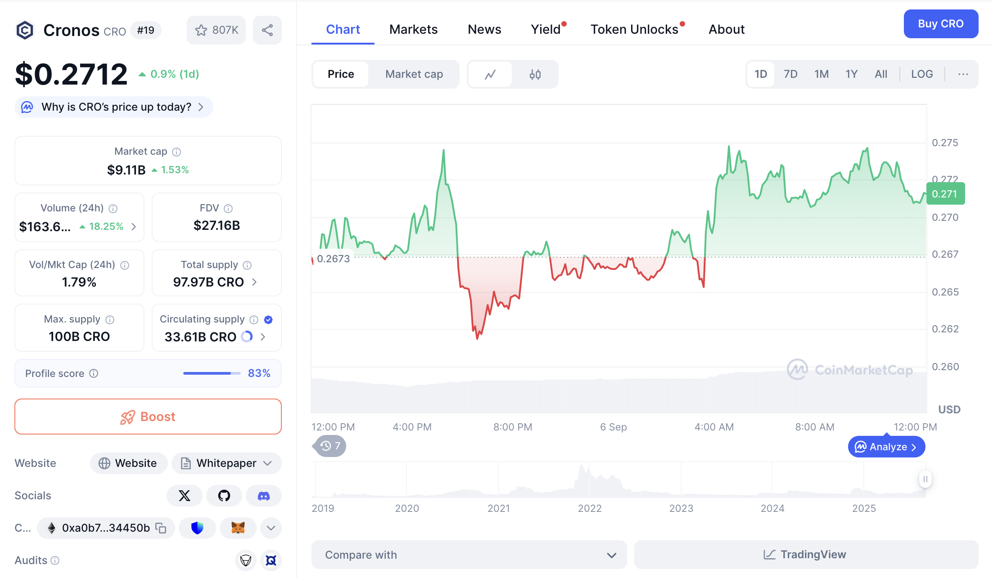Image resolution: width=993 pixels, height=578 pixels.
Task: Click the Boost button
Action: (148, 417)
